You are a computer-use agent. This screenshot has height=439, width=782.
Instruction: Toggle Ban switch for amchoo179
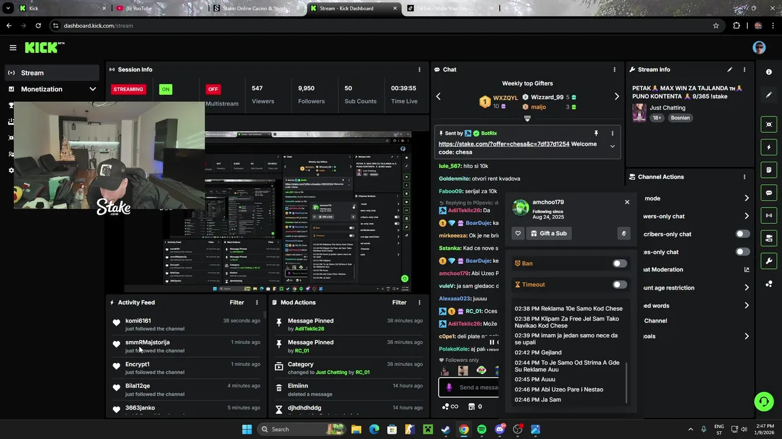[619, 263]
